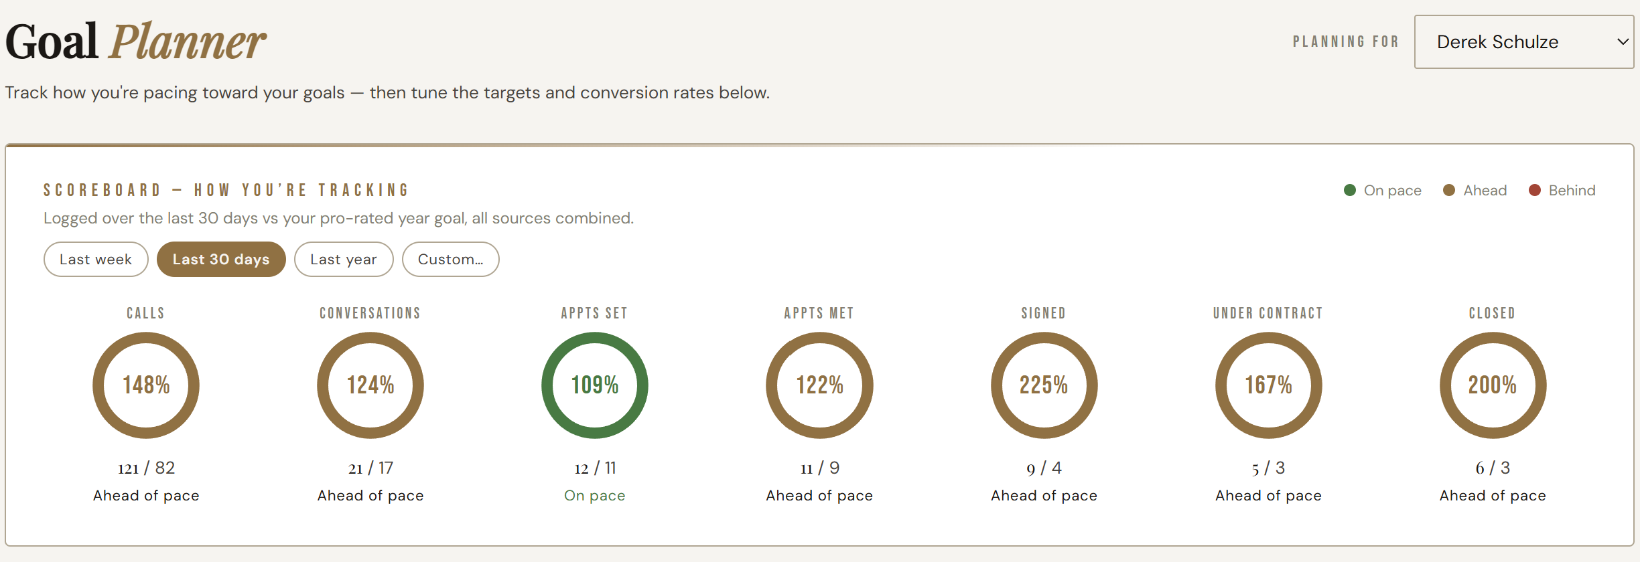The width and height of the screenshot is (1640, 562).
Task: Click the green Appts Set 109% ring
Action: (x=595, y=385)
